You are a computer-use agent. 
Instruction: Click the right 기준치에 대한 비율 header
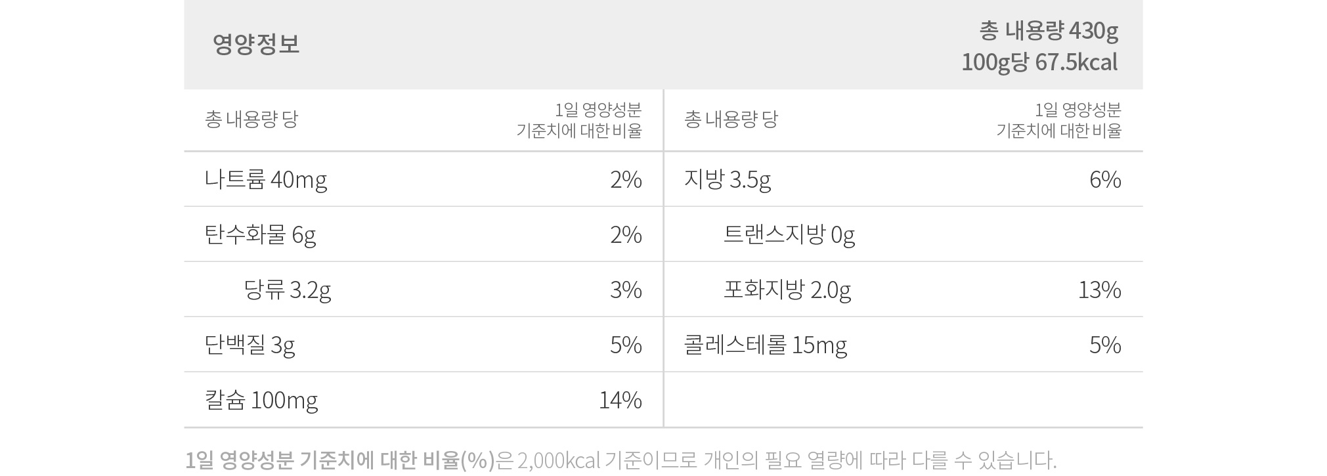coord(1058,131)
